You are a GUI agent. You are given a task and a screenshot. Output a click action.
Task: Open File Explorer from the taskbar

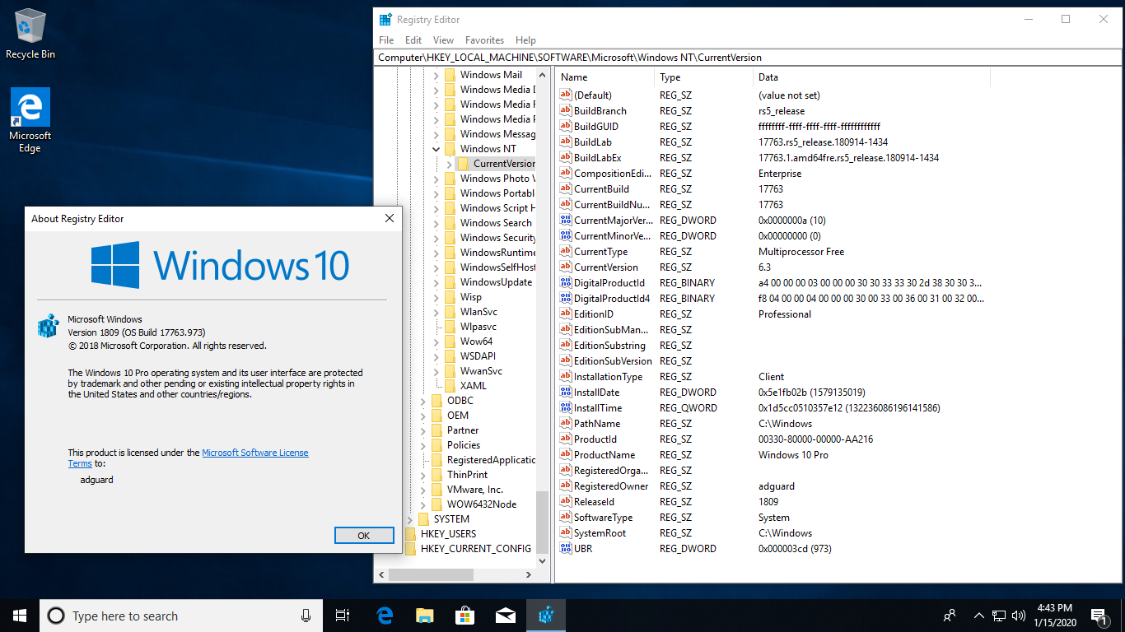tap(425, 616)
